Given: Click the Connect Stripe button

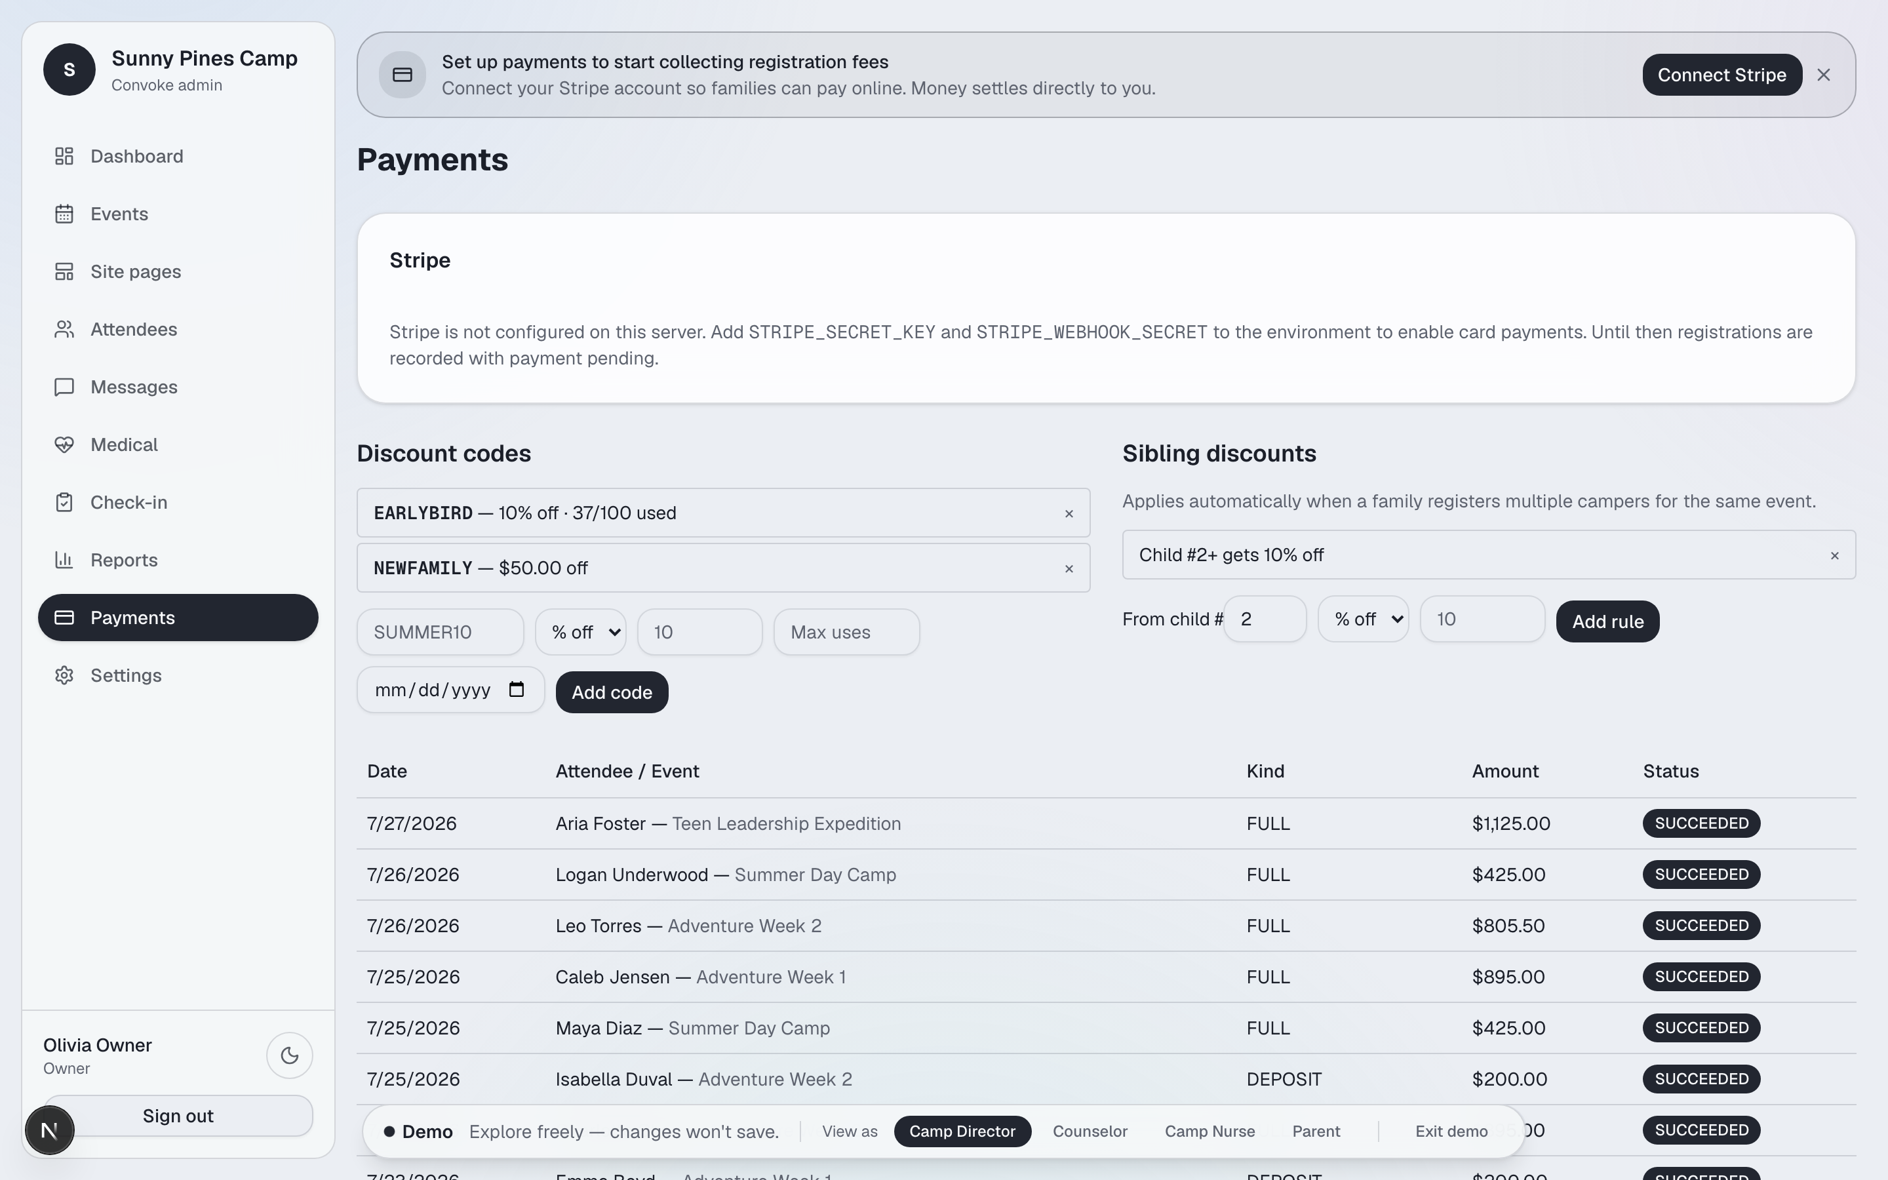Looking at the screenshot, I should pos(1722,75).
